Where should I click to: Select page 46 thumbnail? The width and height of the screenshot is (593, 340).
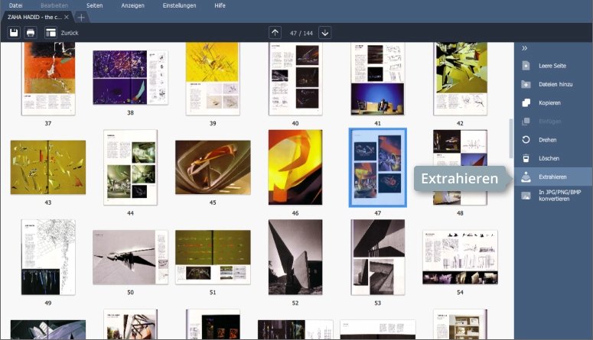(295, 167)
